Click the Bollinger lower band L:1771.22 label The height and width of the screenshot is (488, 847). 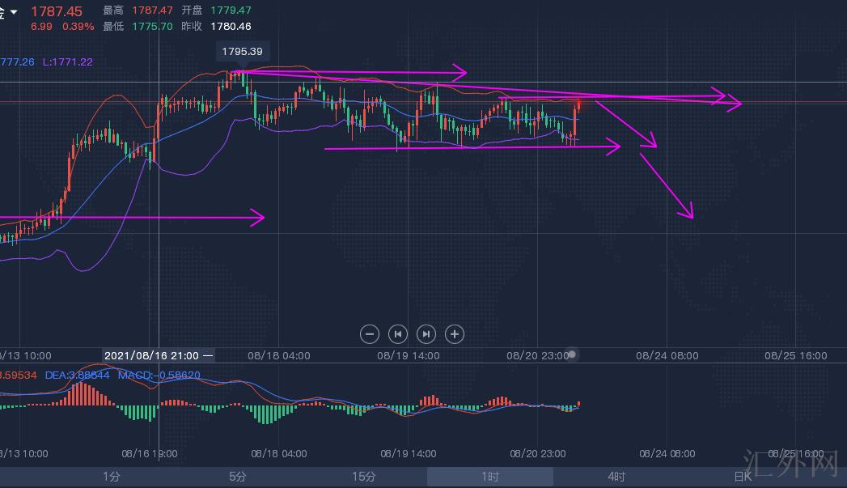[x=67, y=62]
